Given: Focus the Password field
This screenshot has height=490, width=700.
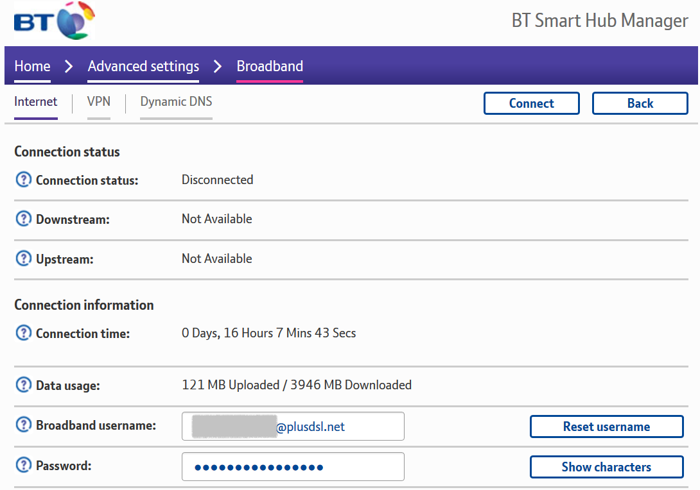Looking at the screenshot, I should tap(293, 467).
